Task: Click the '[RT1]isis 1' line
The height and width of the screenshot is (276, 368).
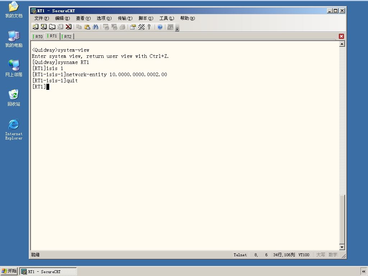Action: tap(48, 68)
